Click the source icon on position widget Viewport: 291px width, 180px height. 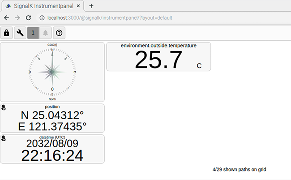pyautogui.click(x=4, y=107)
